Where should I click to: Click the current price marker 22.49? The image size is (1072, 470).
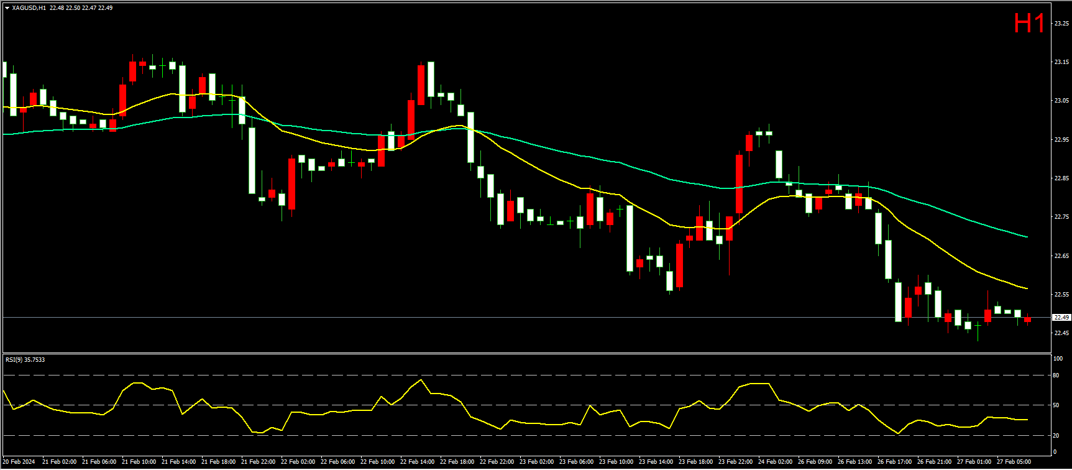1061,318
